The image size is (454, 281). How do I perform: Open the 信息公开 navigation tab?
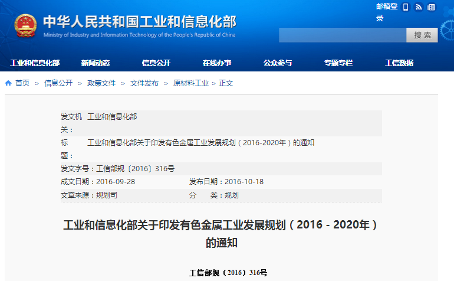pyautogui.click(x=156, y=63)
